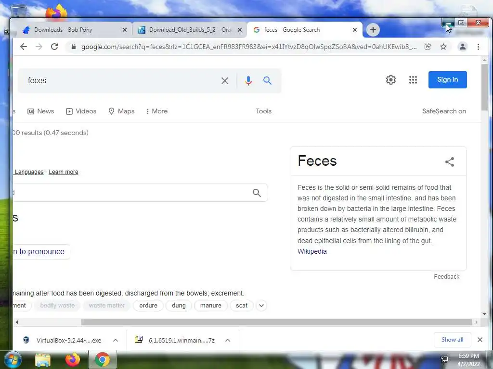Show all downloads
The width and height of the screenshot is (493, 369).
pyautogui.click(x=452, y=340)
